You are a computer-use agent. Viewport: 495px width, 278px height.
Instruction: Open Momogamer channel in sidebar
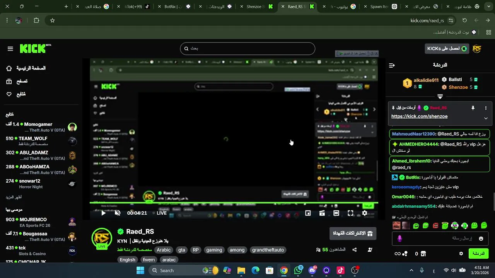pyautogui.click(x=41, y=127)
